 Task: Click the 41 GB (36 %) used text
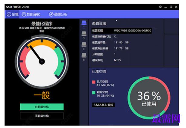pyautogui.click(x=105, y=85)
